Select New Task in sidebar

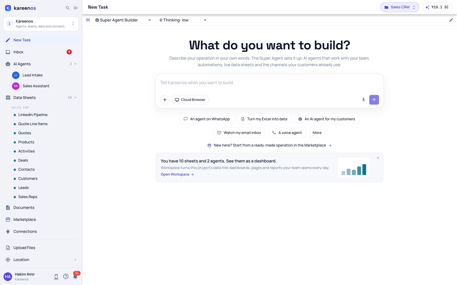coord(41,40)
